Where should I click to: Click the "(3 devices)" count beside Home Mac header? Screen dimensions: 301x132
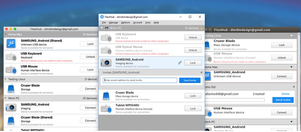pyautogui.click(x=90, y=35)
